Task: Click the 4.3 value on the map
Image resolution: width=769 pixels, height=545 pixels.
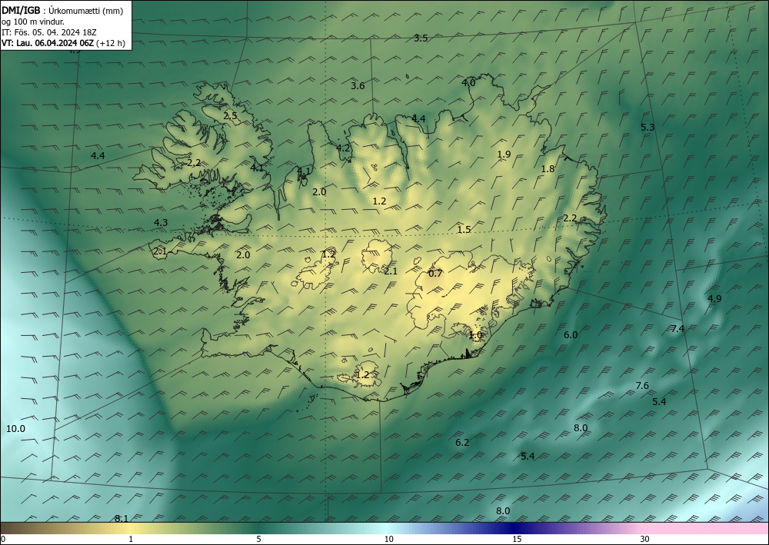Action: (161, 222)
